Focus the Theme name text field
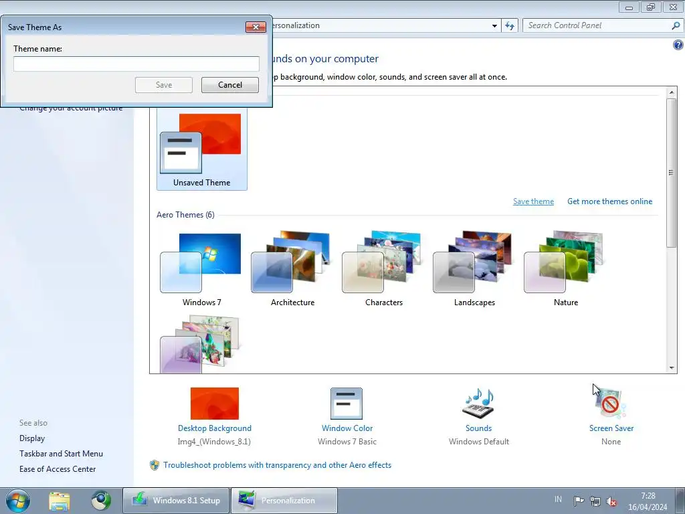 [x=136, y=64]
